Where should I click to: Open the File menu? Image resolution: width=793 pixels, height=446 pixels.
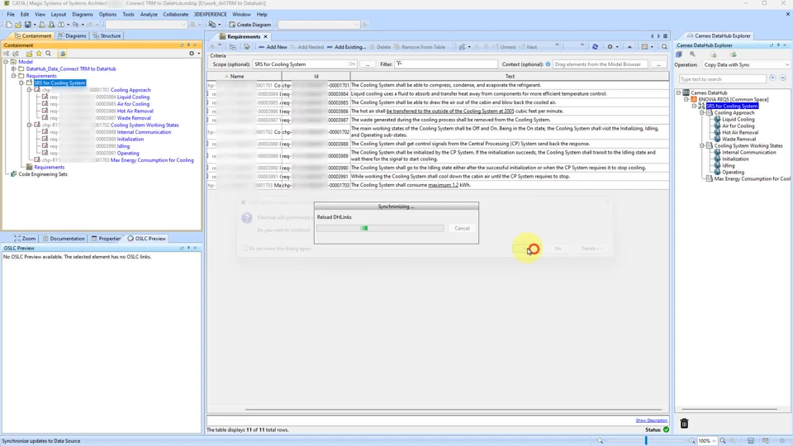(x=11, y=14)
